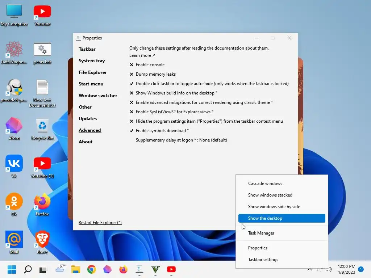
Task: Open Firefox from the taskbar
Action: click(123, 269)
